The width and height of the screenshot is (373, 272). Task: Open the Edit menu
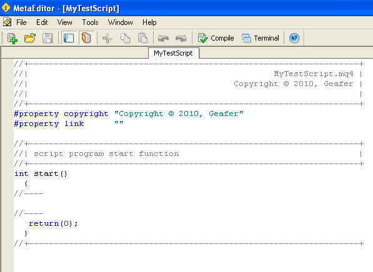click(42, 22)
